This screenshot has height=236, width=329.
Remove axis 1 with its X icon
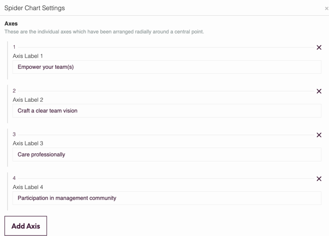[319, 48]
